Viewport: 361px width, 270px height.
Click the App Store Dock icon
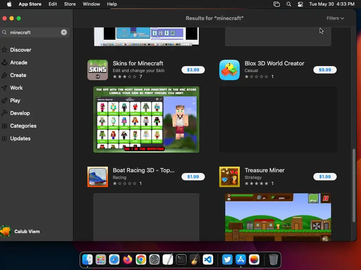click(x=240, y=260)
